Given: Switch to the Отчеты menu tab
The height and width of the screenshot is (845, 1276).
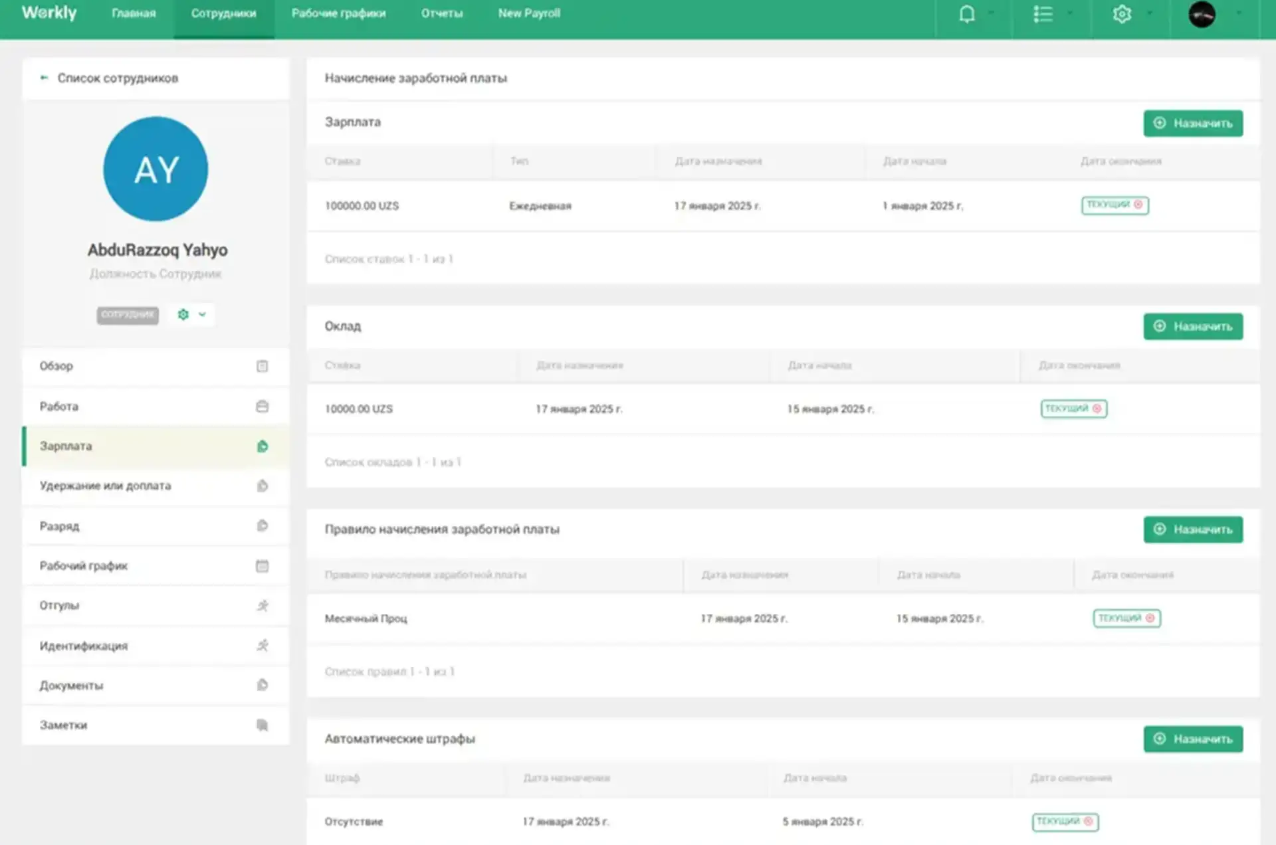Looking at the screenshot, I should [x=441, y=13].
